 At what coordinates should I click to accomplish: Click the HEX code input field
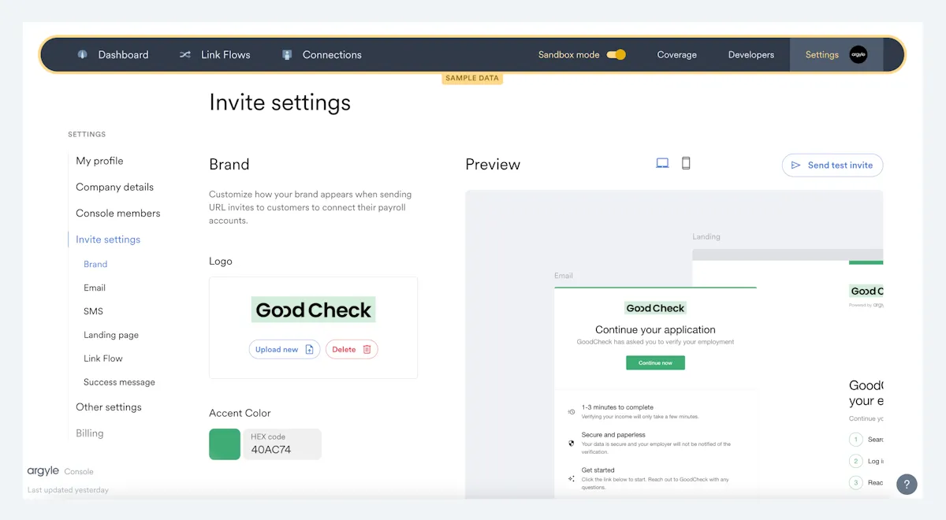pos(281,450)
